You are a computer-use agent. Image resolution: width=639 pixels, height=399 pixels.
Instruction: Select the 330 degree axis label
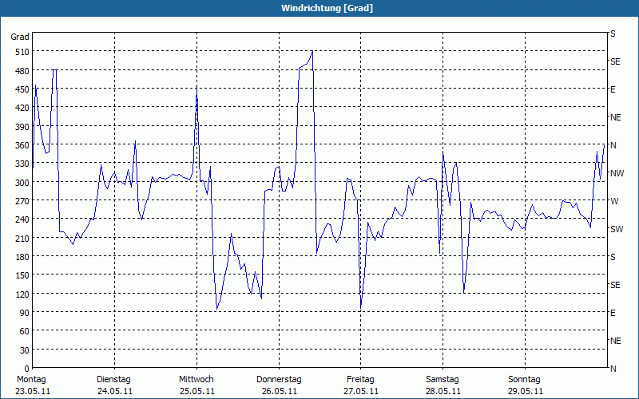pyautogui.click(x=22, y=164)
